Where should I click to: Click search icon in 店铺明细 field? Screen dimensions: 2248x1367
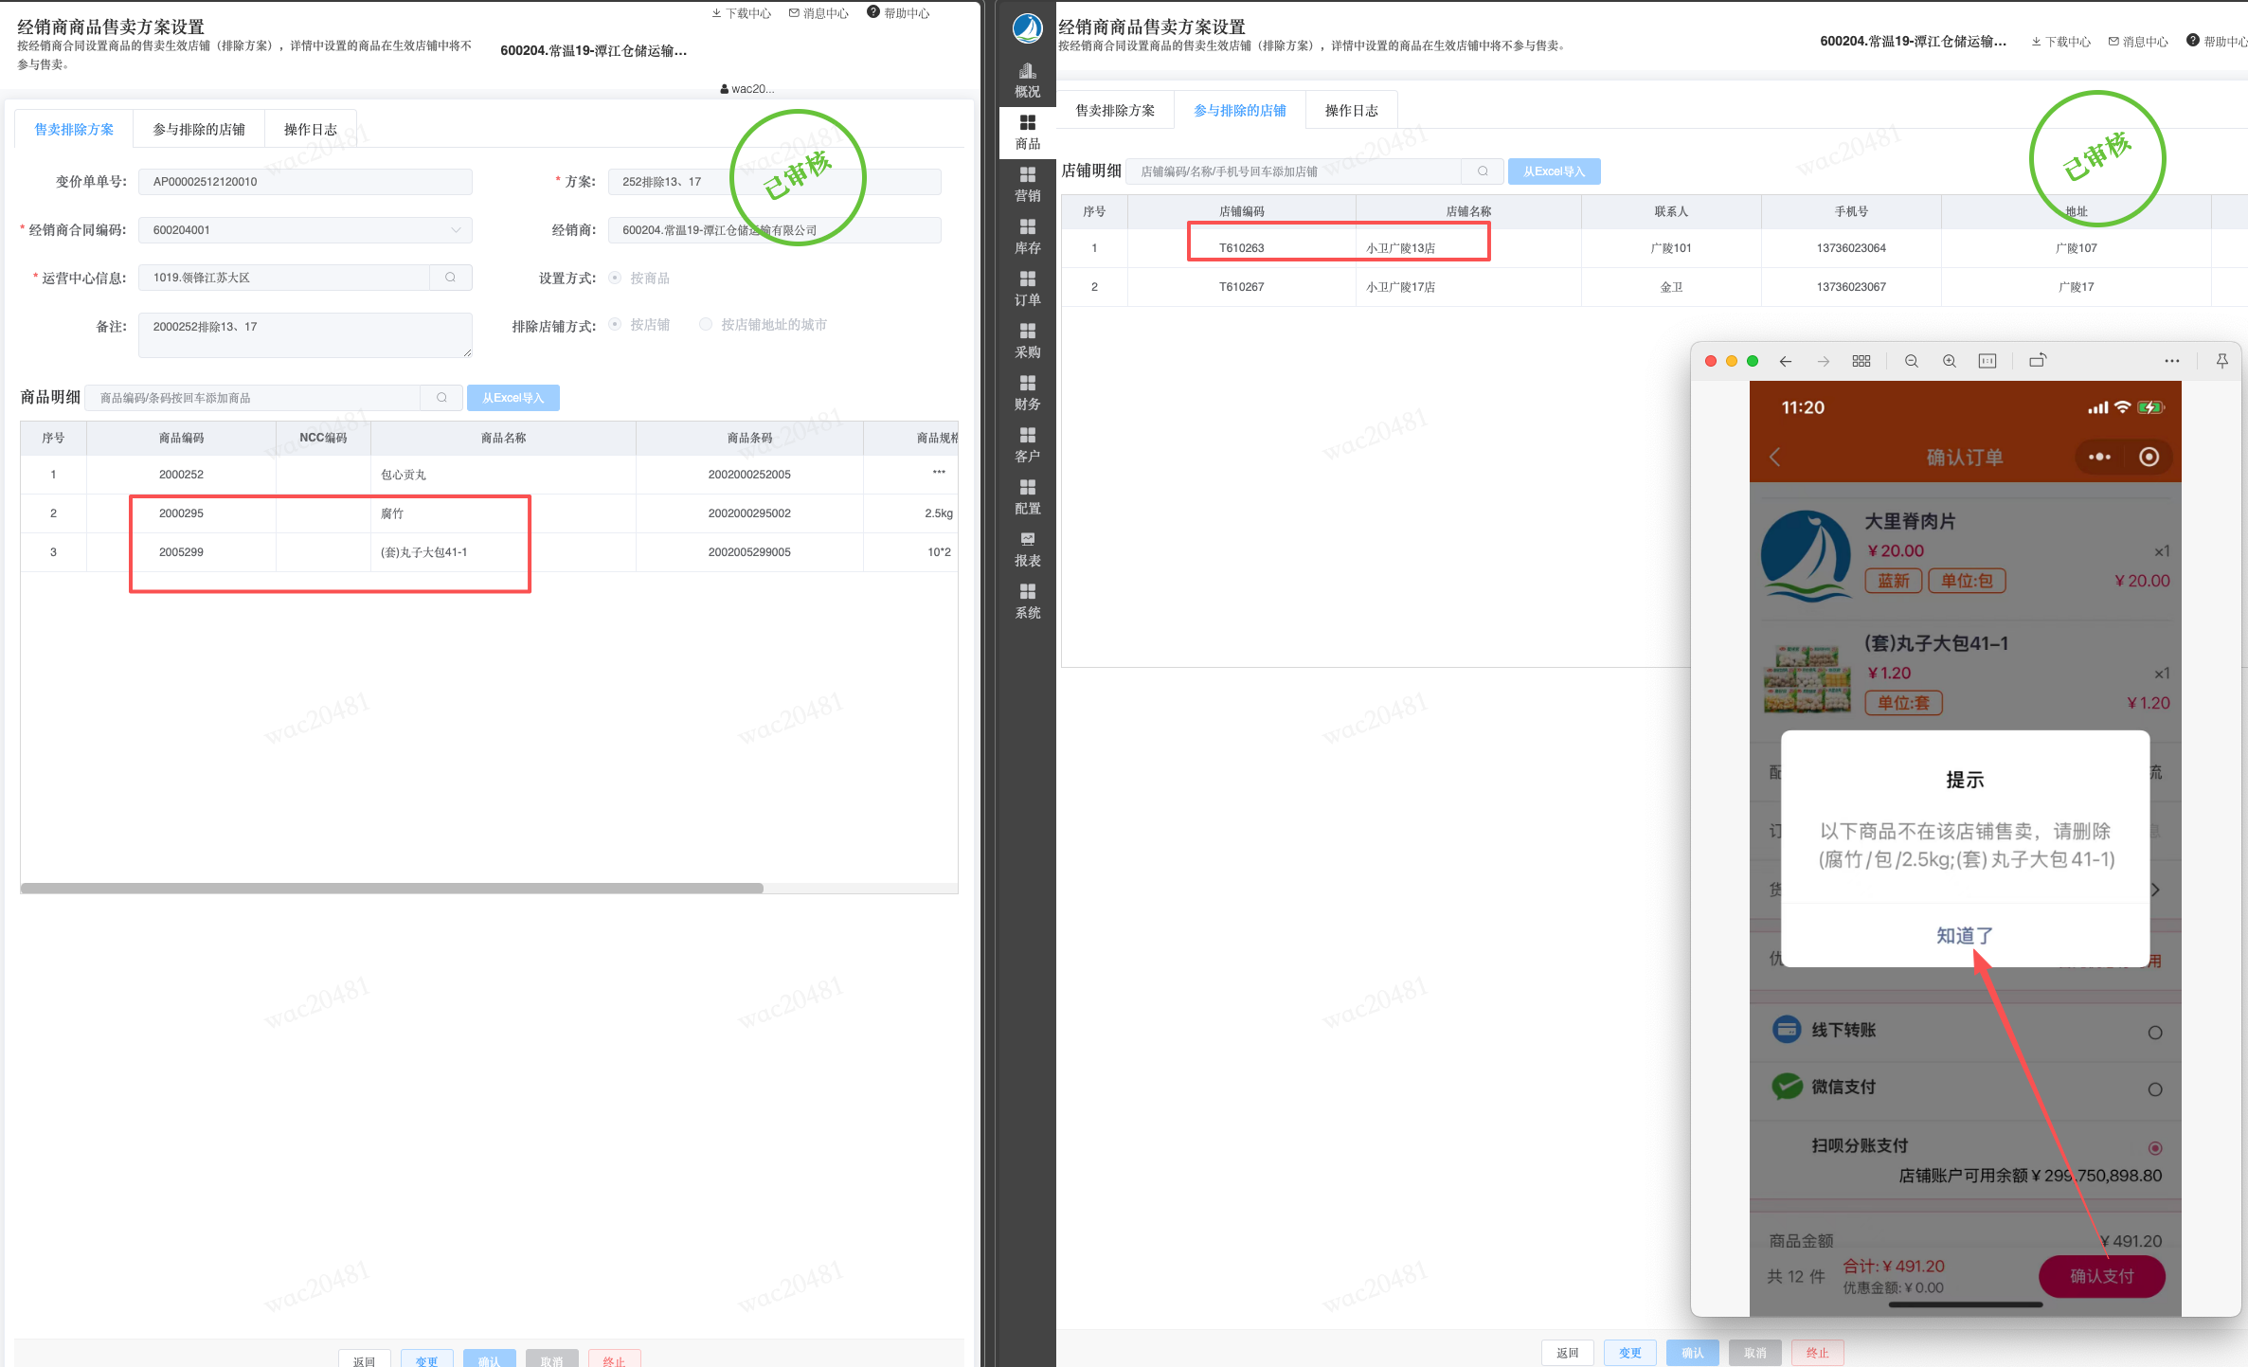[x=1483, y=171]
